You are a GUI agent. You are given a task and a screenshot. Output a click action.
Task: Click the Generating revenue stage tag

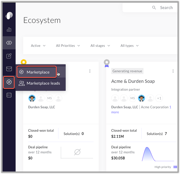(x=127, y=71)
